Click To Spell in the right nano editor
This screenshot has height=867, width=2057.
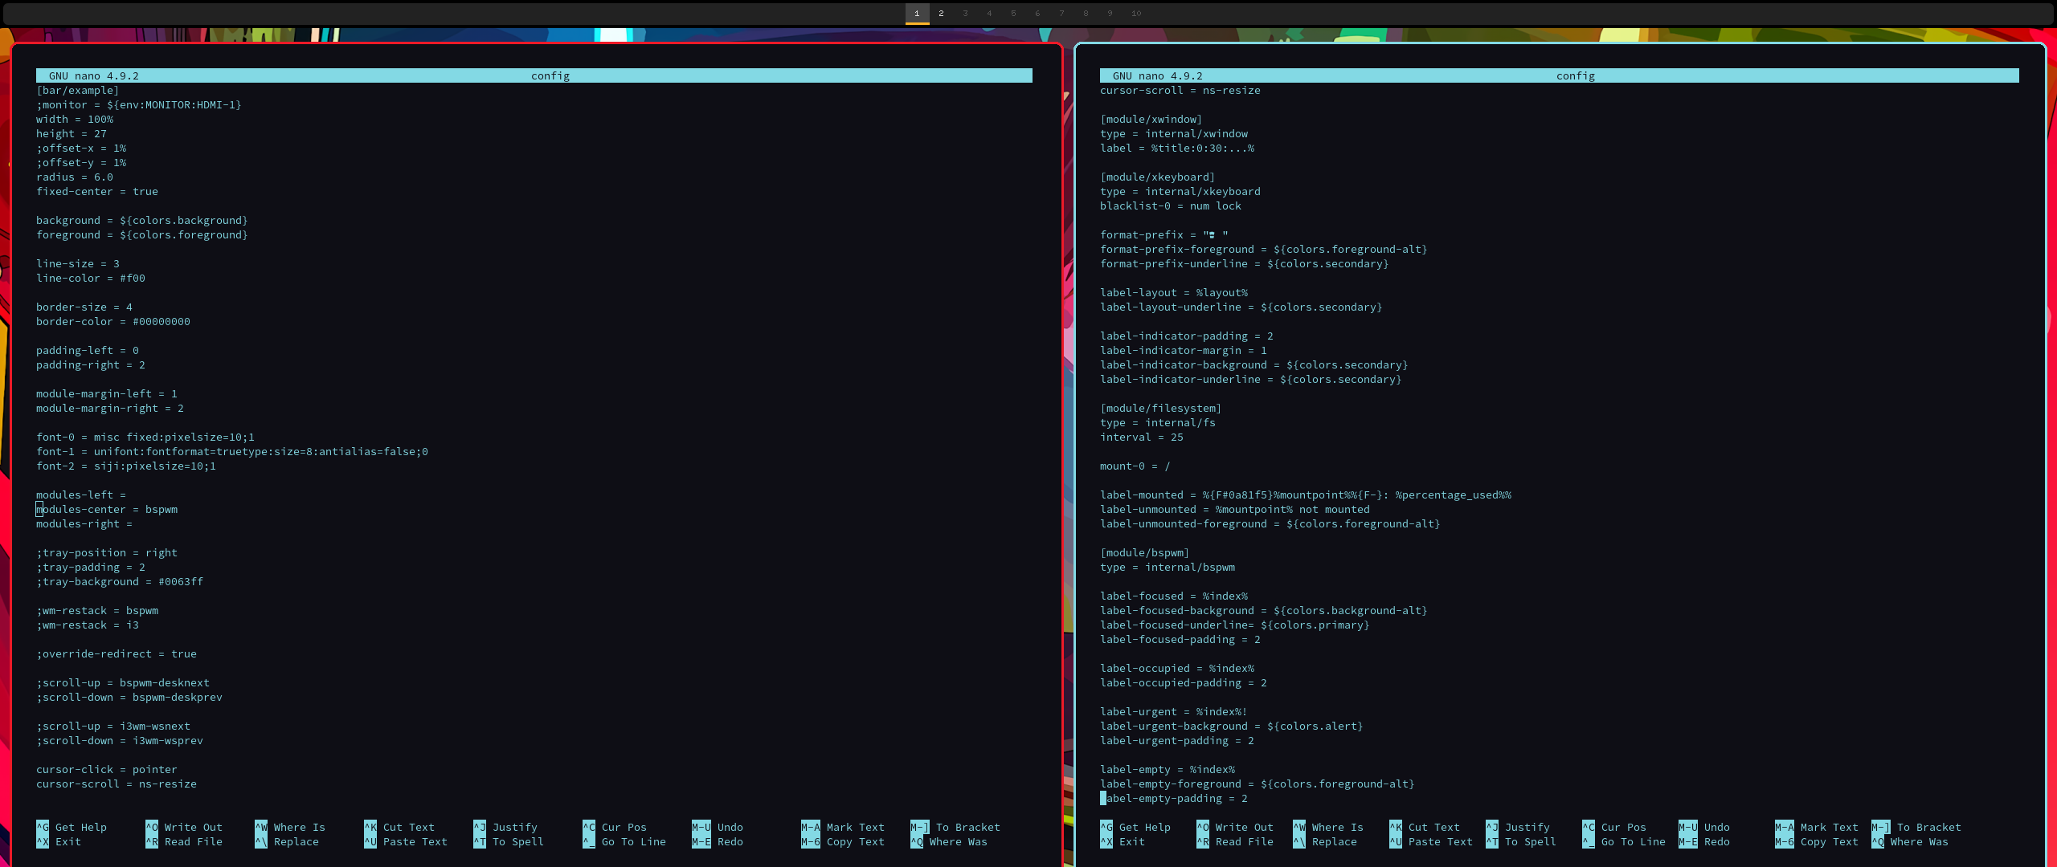[x=1532, y=841]
